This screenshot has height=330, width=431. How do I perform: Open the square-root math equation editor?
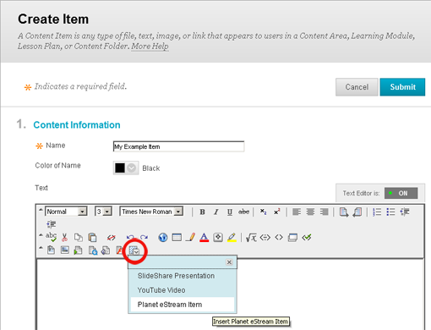[x=251, y=238]
